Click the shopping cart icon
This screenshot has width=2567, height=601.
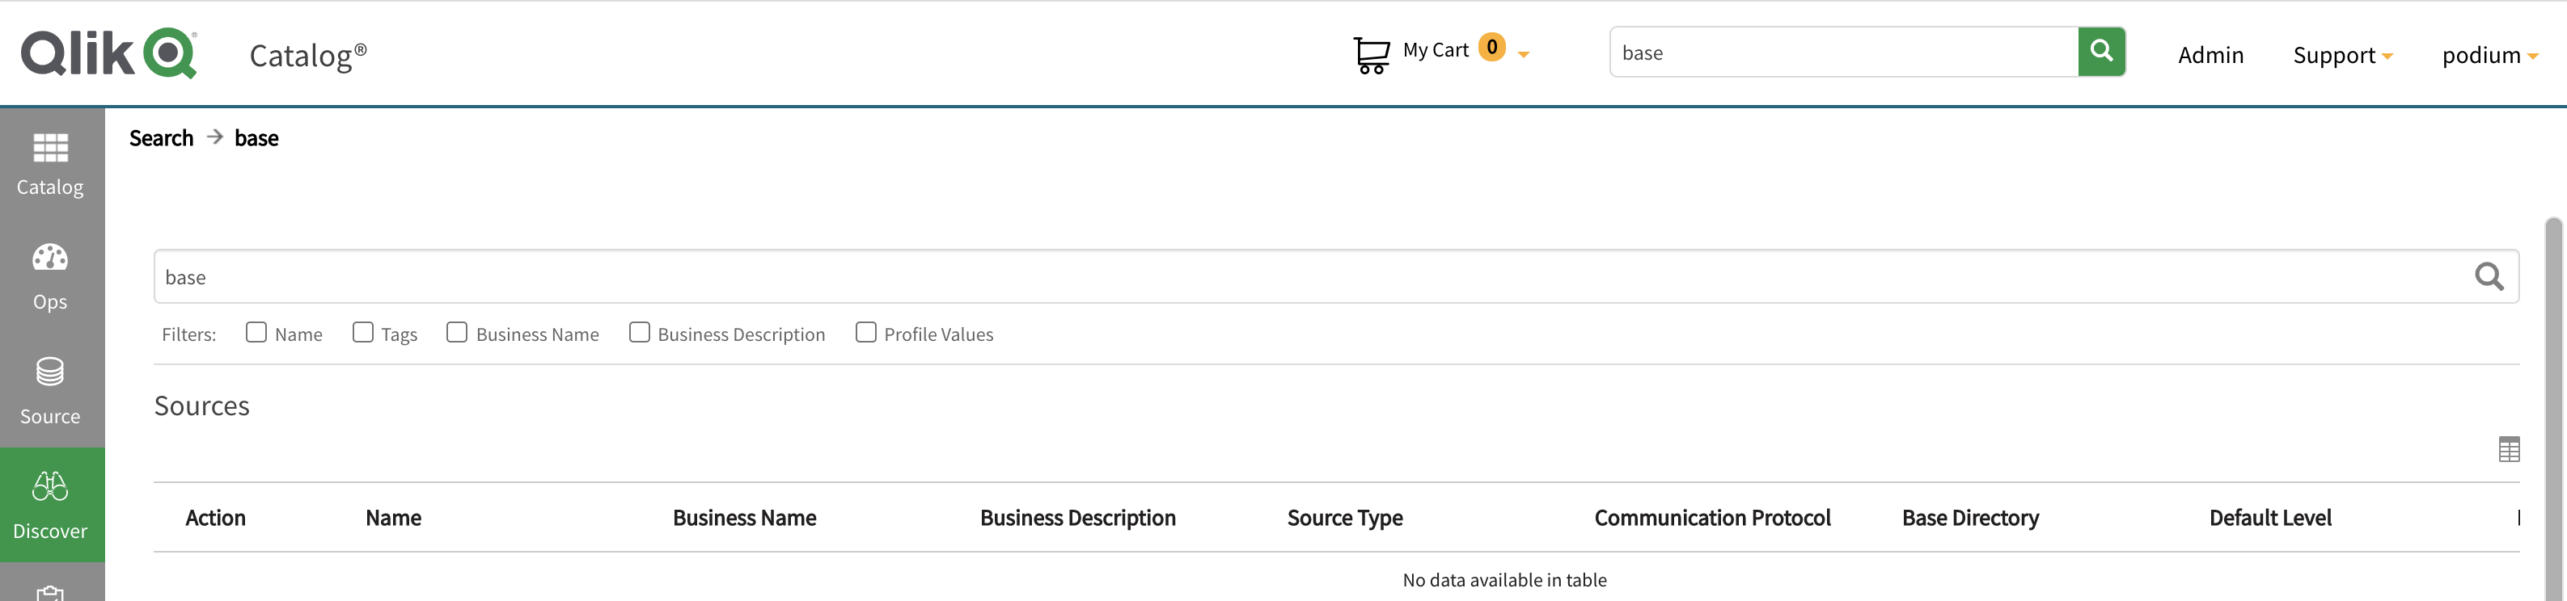pos(1372,52)
